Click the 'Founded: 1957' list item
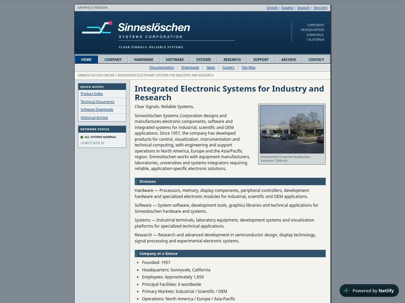 156,263
